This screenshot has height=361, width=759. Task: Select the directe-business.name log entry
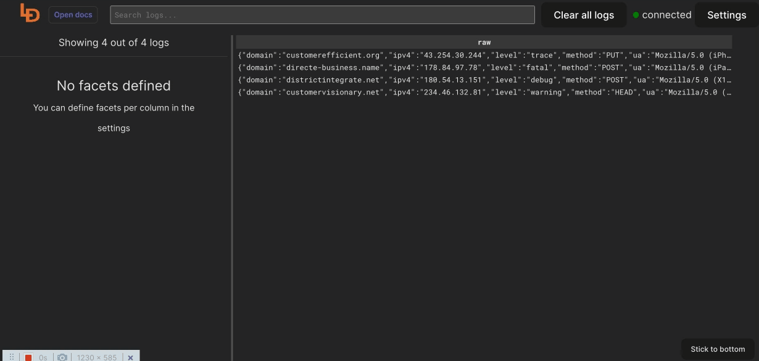tap(484, 67)
